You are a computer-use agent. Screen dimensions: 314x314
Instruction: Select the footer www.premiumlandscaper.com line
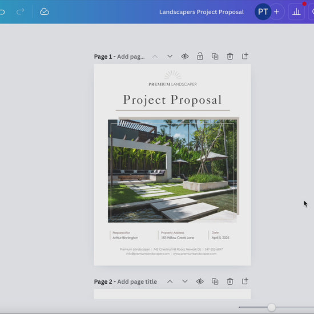(195, 253)
